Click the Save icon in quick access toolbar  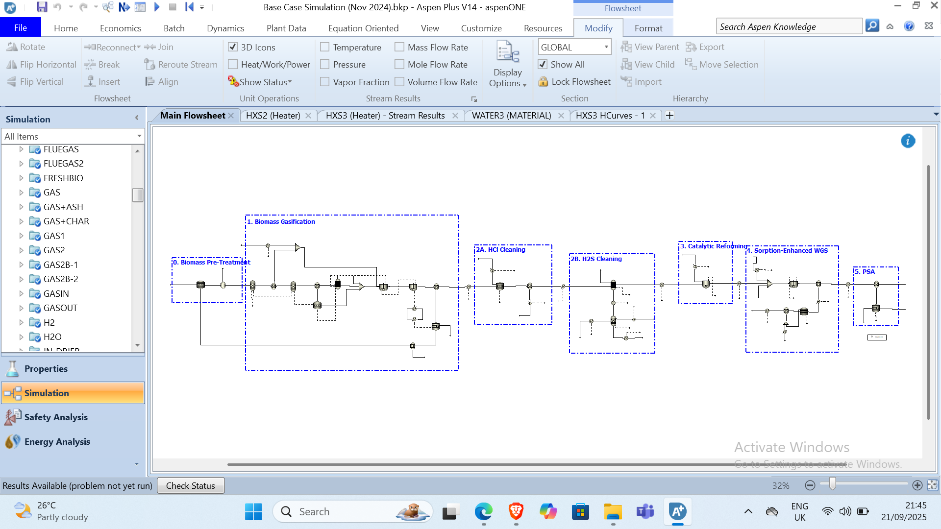42,7
